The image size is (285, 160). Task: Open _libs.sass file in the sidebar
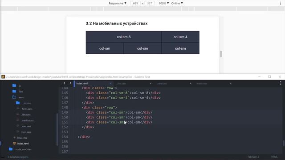[x=26, y=115]
